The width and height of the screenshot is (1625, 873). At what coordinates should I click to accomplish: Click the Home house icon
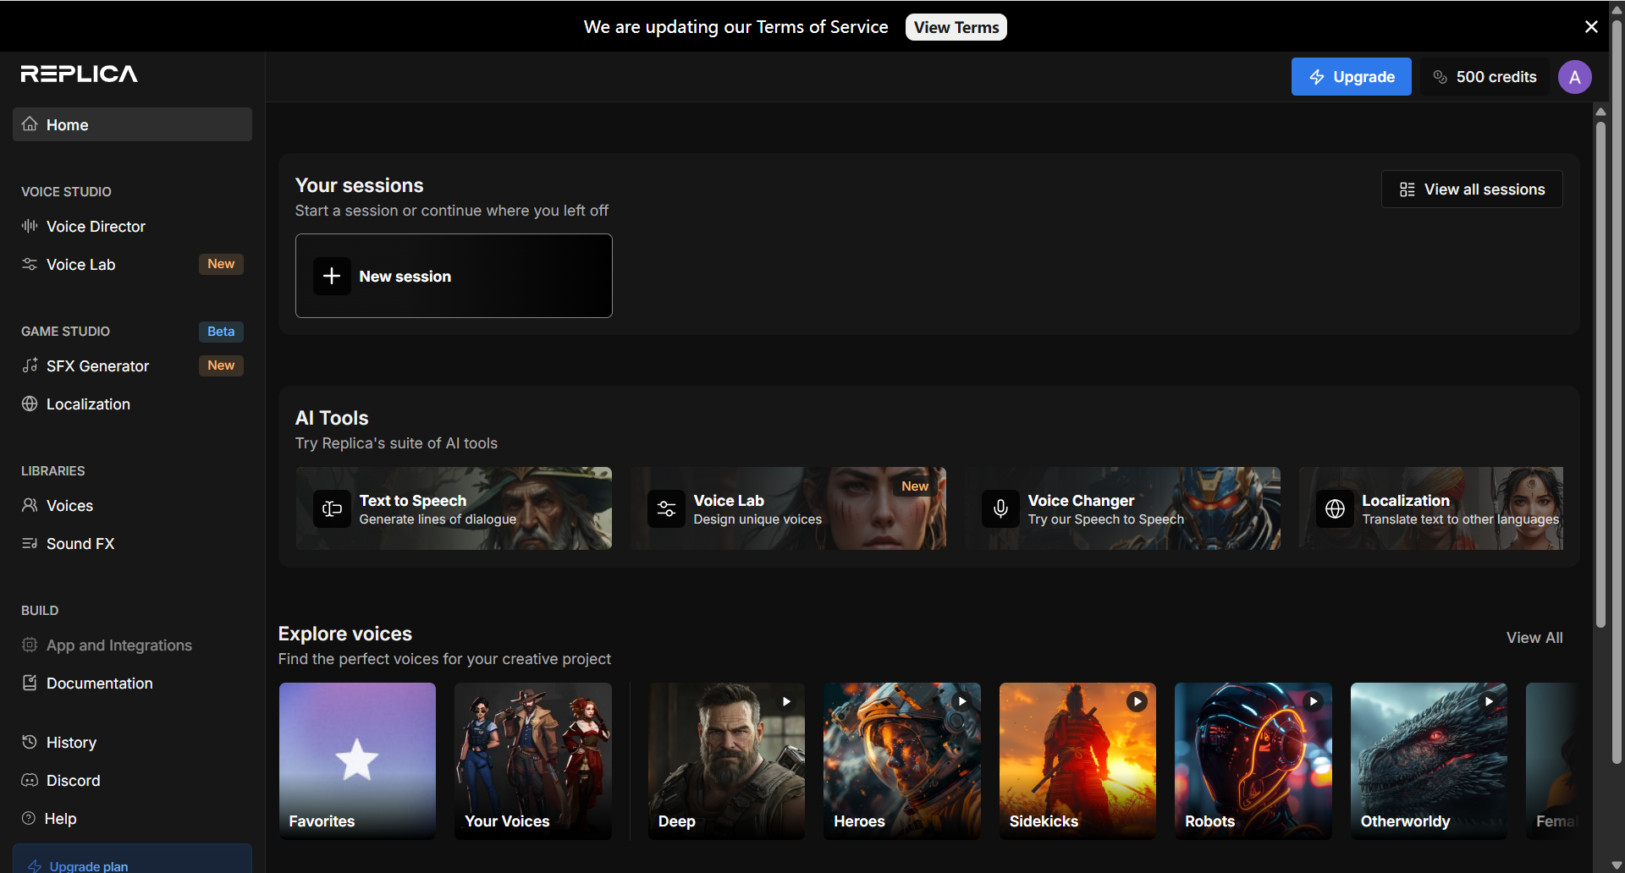30,124
